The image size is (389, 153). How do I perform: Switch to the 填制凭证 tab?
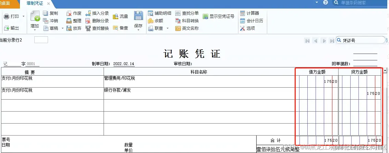pyautogui.click(x=35, y=3)
